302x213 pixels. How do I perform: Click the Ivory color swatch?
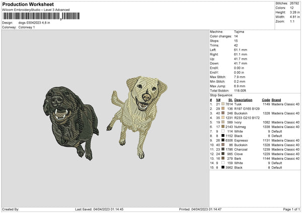pos(223,122)
